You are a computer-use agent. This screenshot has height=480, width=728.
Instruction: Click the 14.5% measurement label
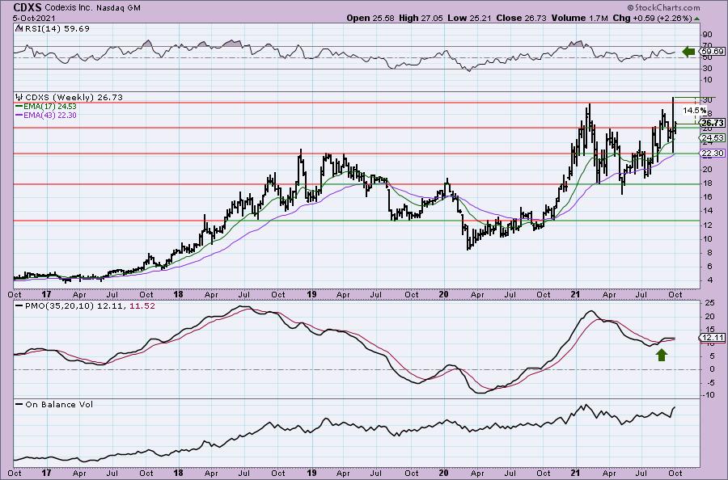pos(695,111)
